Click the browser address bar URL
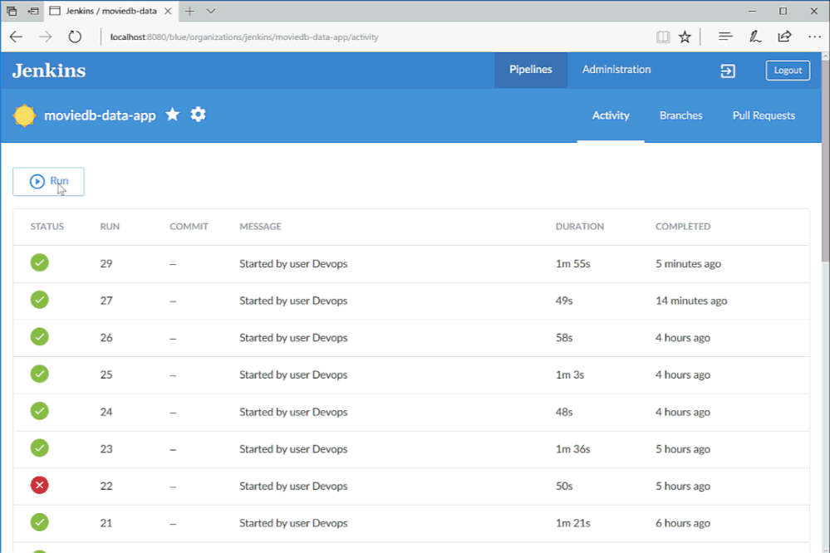 (x=244, y=37)
